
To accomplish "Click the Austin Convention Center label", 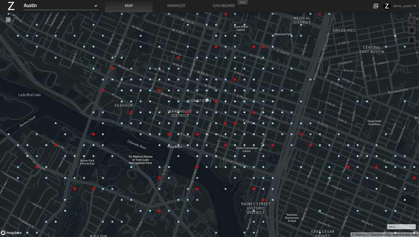I will pyautogui.click(x=247, y=149).
